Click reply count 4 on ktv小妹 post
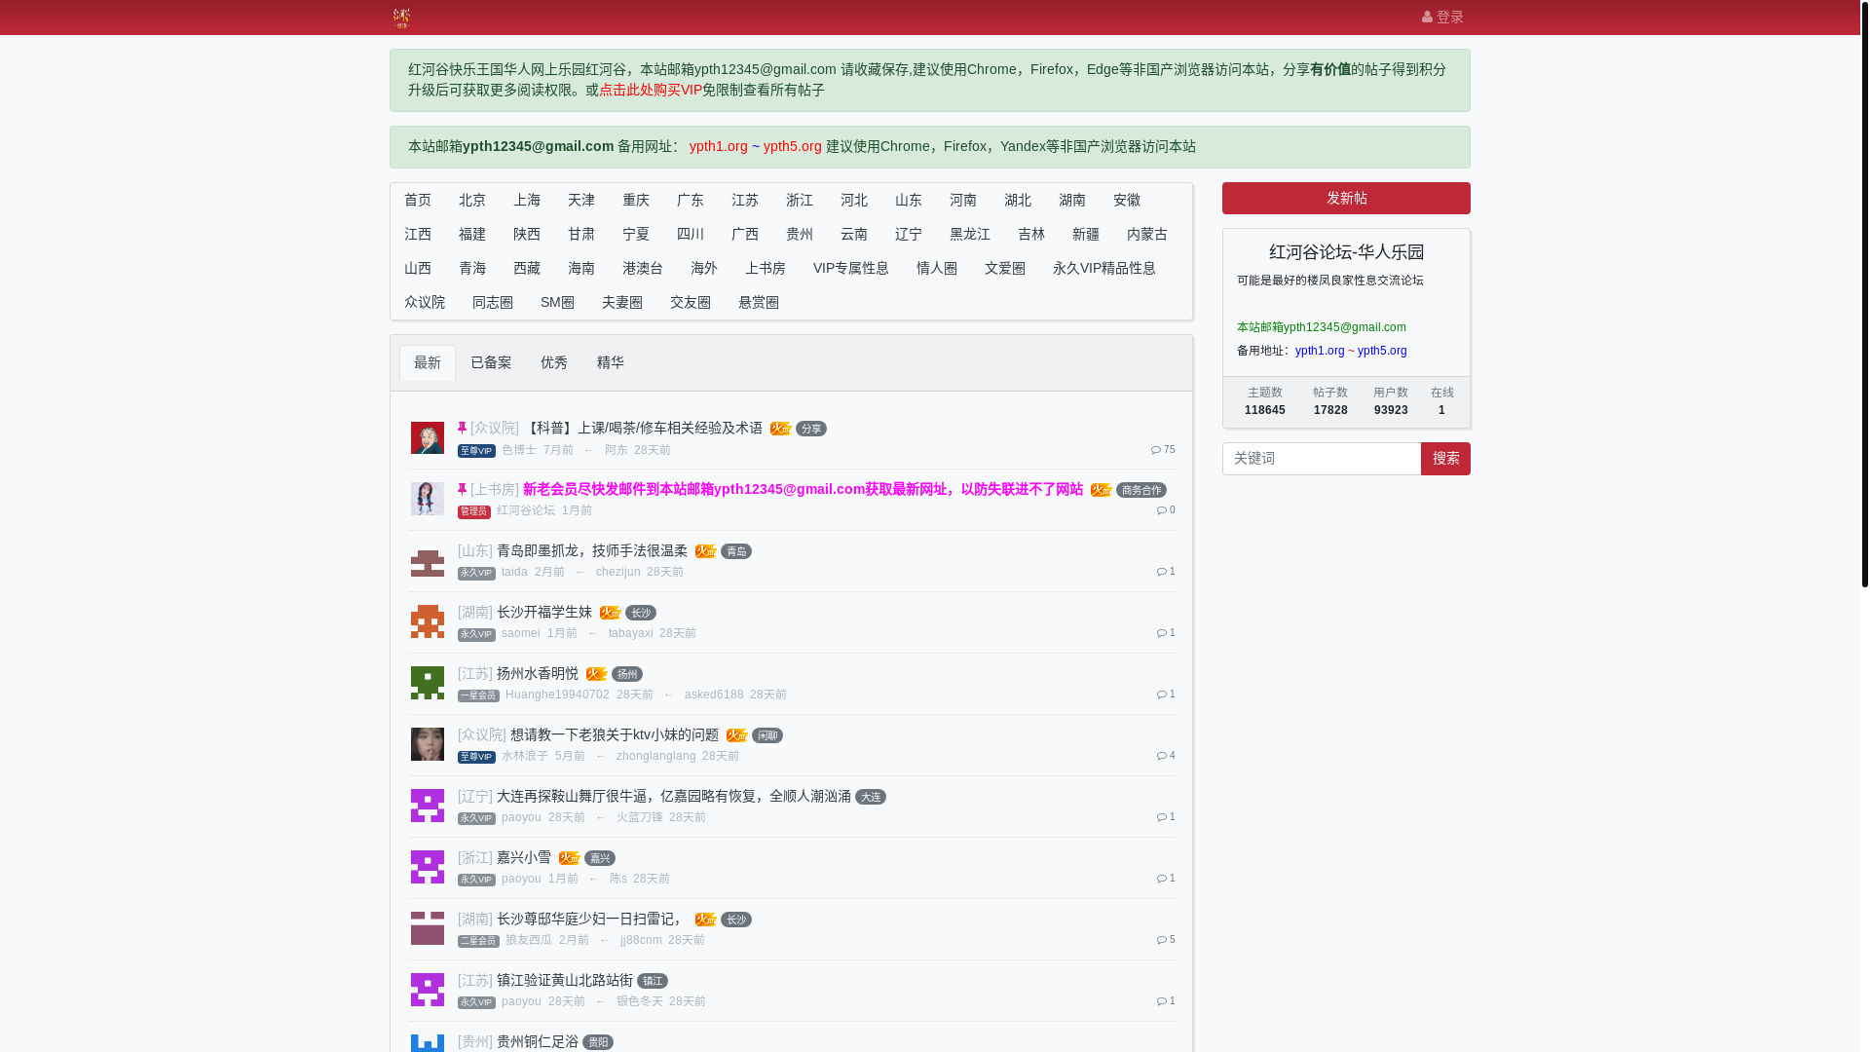The height and width of the screenshot is (1052, 1870). pyautogui.click(x=1166, y=755)
